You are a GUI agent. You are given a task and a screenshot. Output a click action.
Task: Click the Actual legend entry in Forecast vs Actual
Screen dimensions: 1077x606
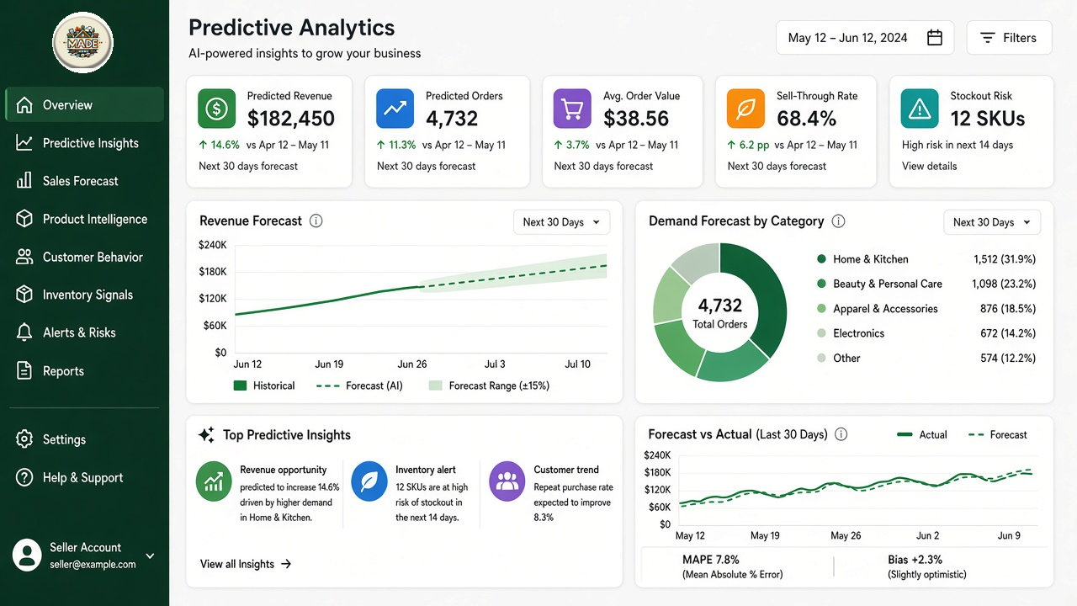922,435
